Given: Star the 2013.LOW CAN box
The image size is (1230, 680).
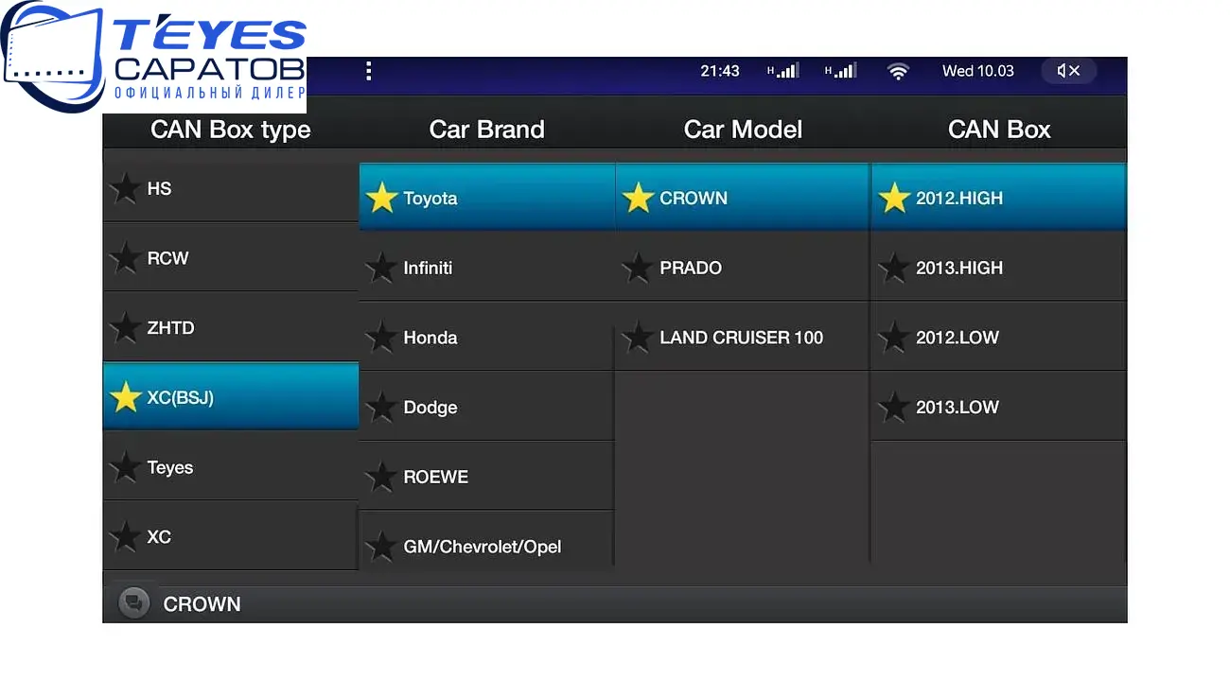Looking at the screenshot, I should [894, 408].
